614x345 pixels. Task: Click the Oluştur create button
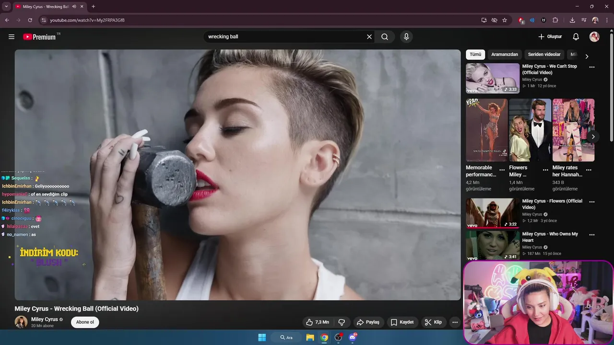click(x=550, y=37)
